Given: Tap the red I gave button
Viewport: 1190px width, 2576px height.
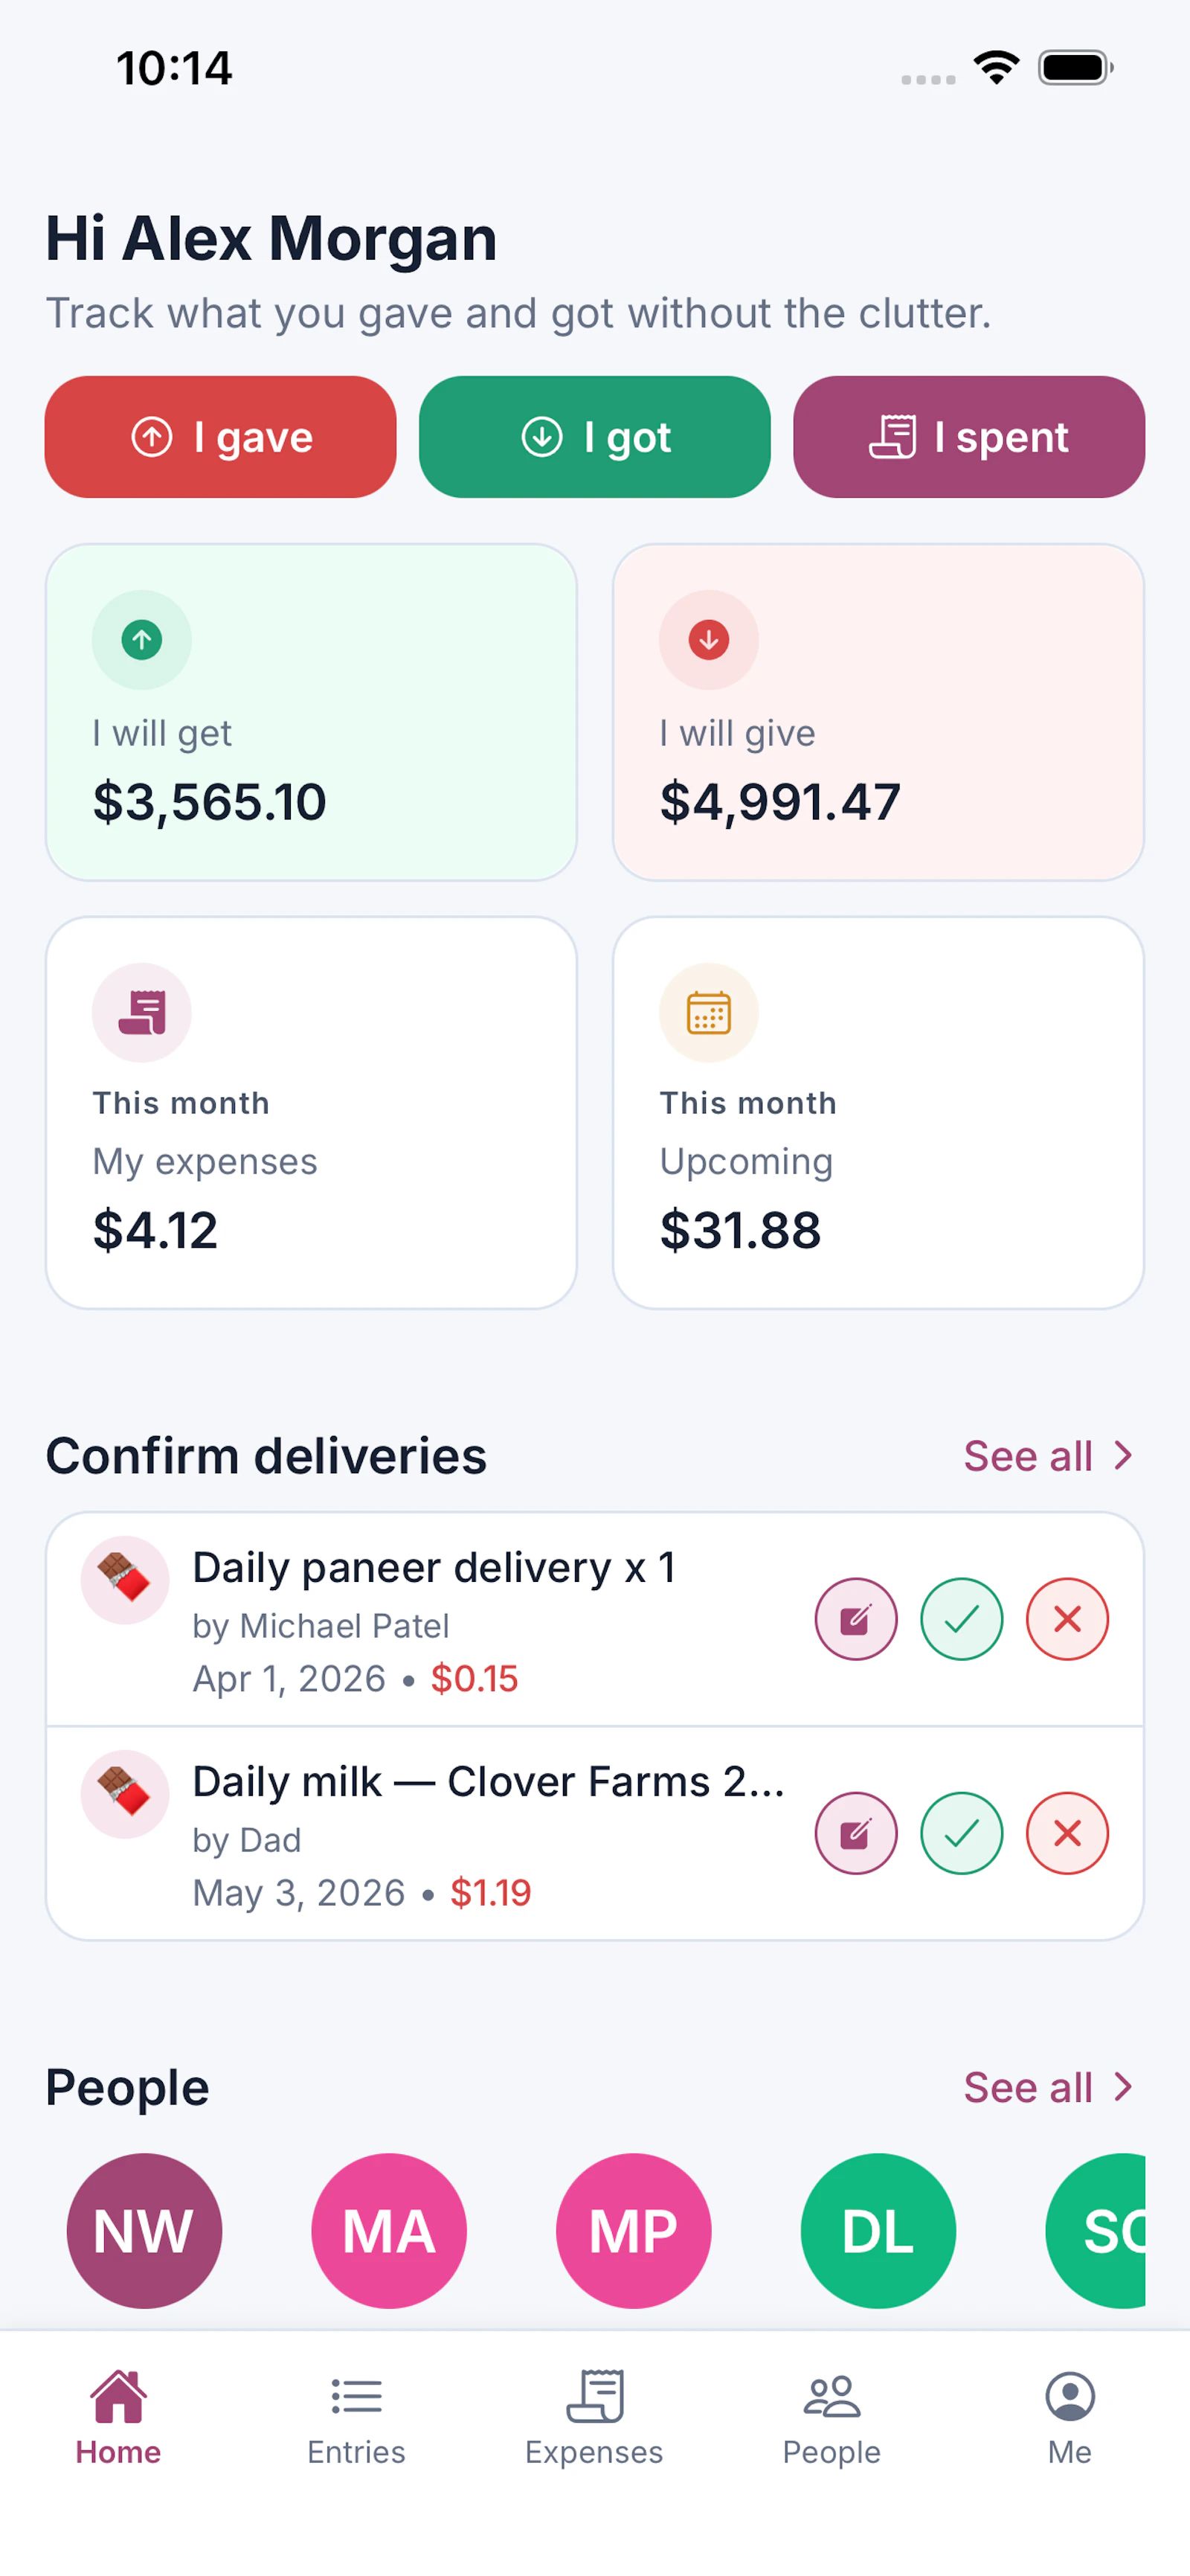Looking at the screenshot, I should click(221, 437).
